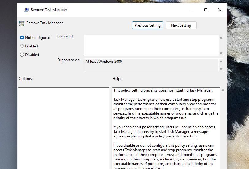Screen dimensions: 249x169
Task: Choose the Enabled radio option
Action: point(22,46)
